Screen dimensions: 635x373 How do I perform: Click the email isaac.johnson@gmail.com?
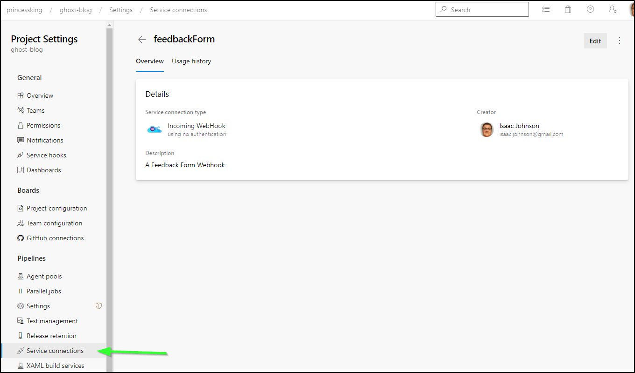coord(531,134)
